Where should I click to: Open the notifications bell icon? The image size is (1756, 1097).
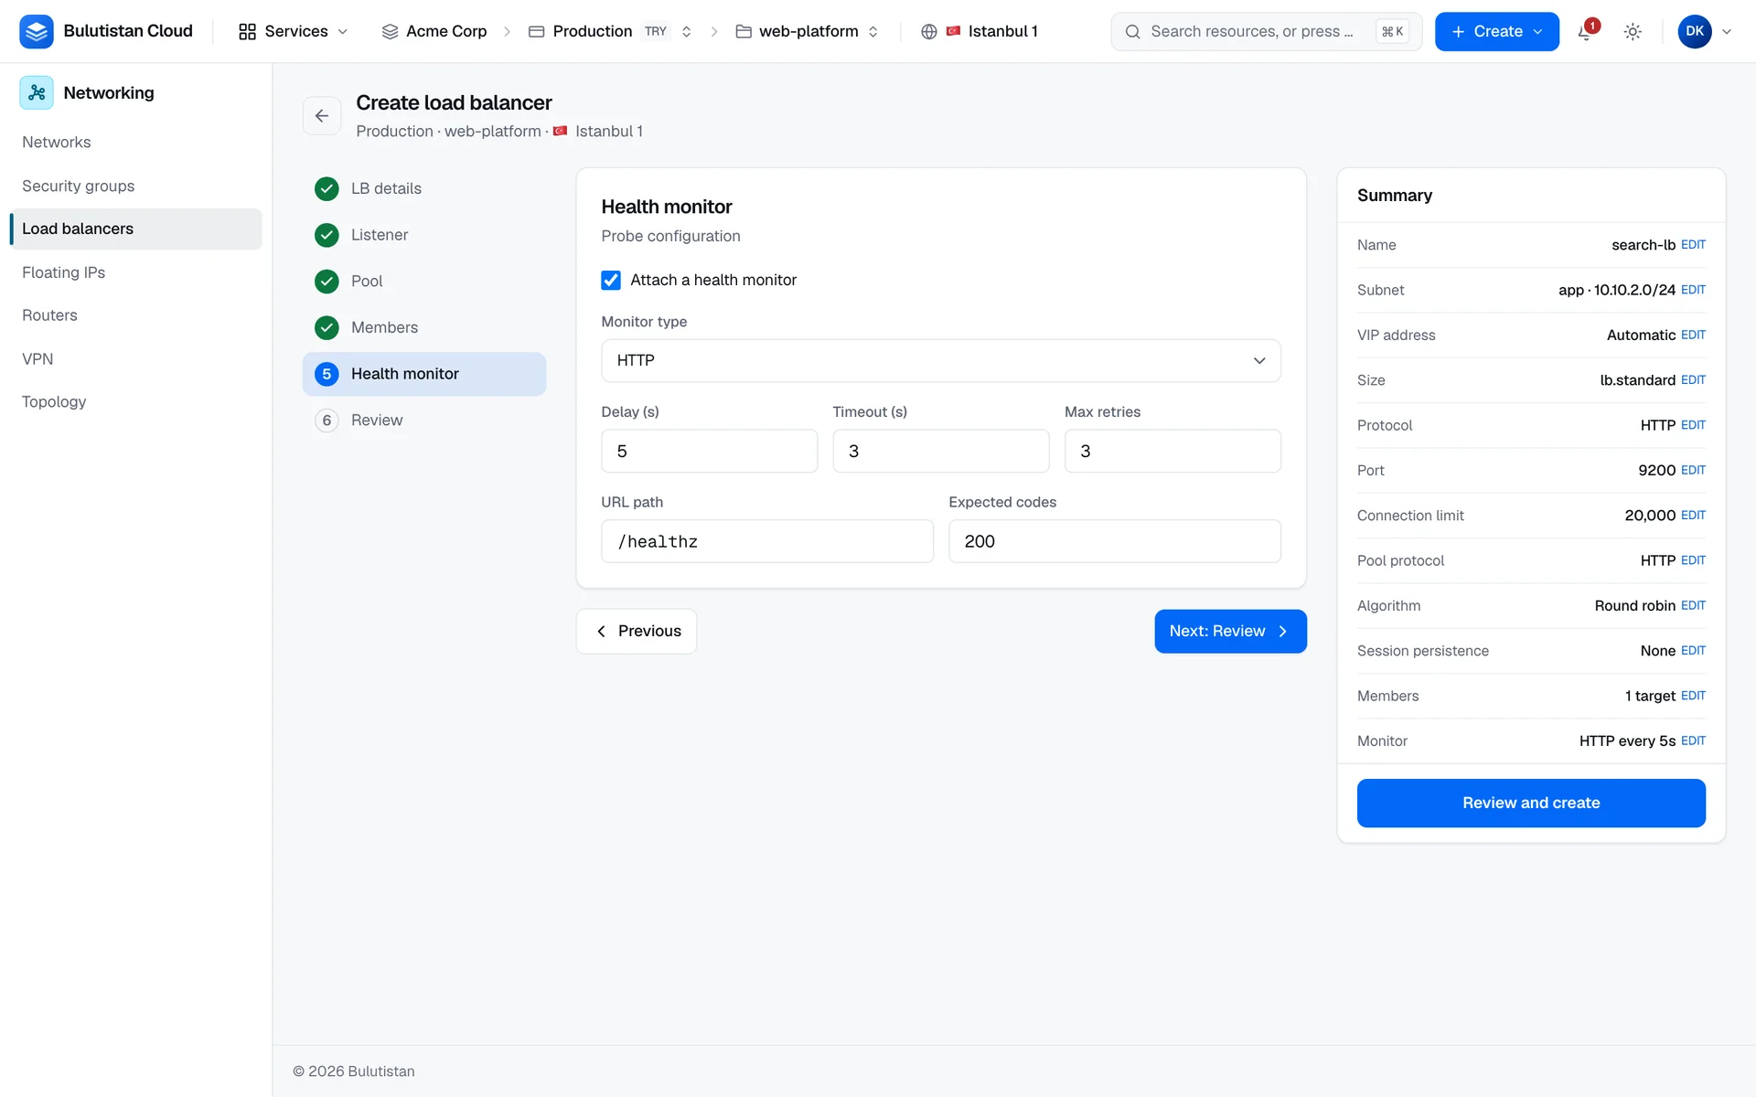point(1586,32)
